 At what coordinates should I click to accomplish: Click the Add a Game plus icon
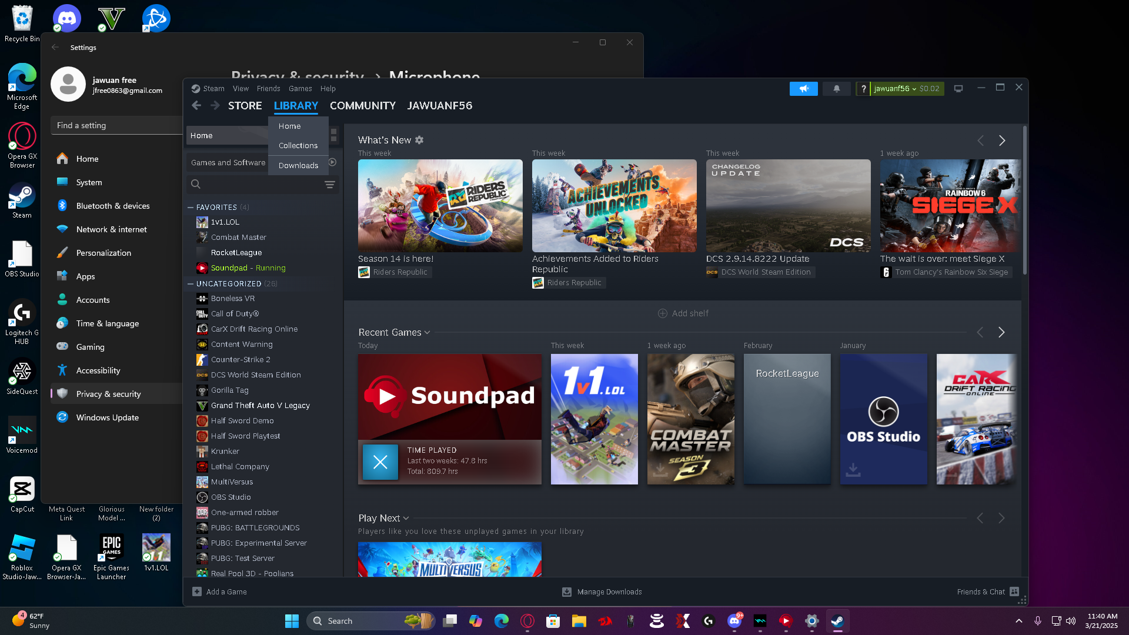[x=197, y=591]
